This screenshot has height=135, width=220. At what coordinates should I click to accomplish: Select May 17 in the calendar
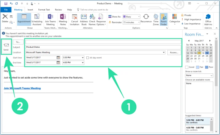coord(199,53)
